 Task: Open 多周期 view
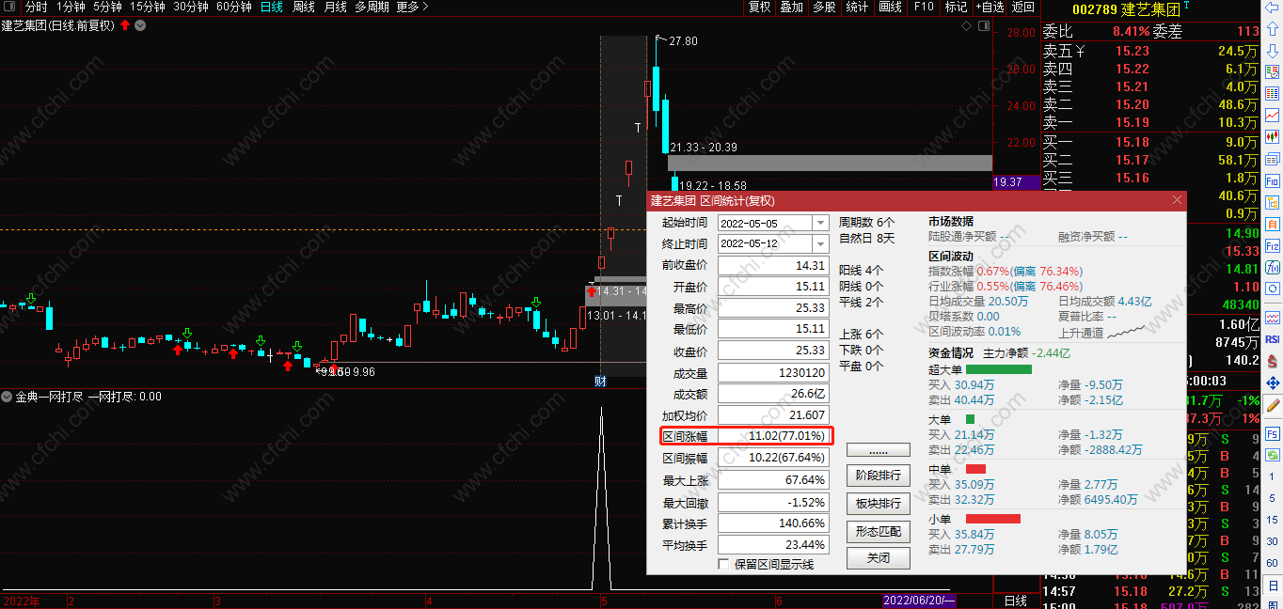tap(372, 7)
